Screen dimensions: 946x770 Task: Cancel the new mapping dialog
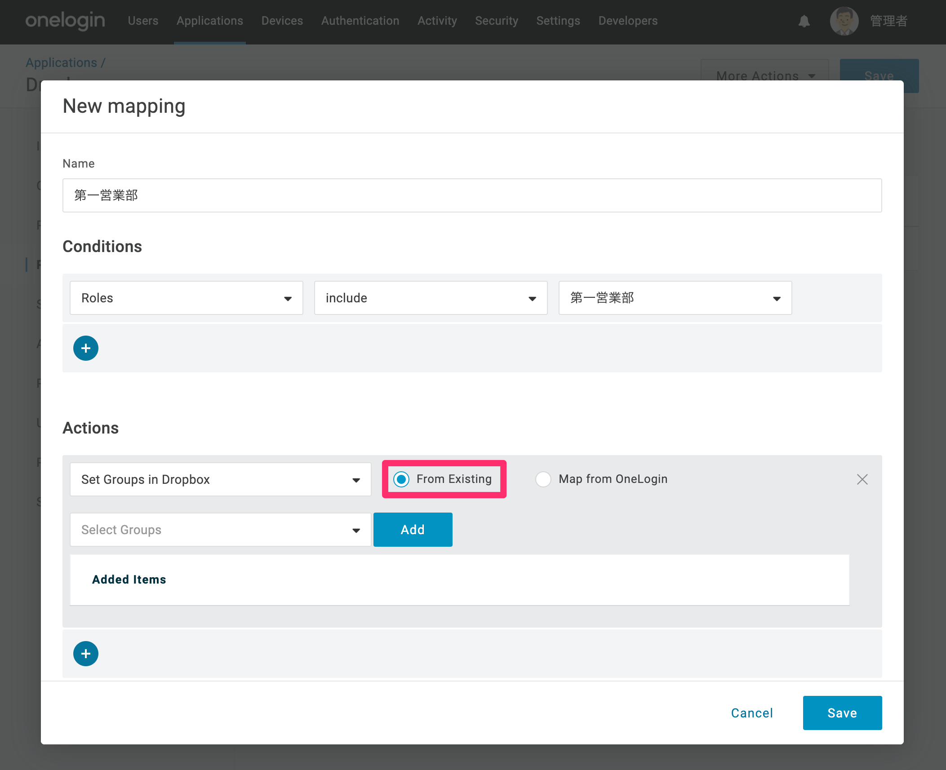coord(752,713)
